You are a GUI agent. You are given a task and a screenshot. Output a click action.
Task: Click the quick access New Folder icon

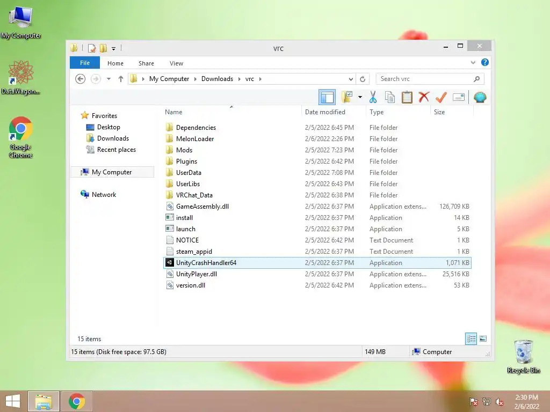pos(104,48)
